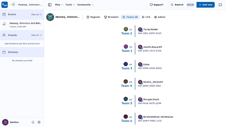Click Eda6's profile avatar
This screenshot has height=127, width=226.
[140, 64]
